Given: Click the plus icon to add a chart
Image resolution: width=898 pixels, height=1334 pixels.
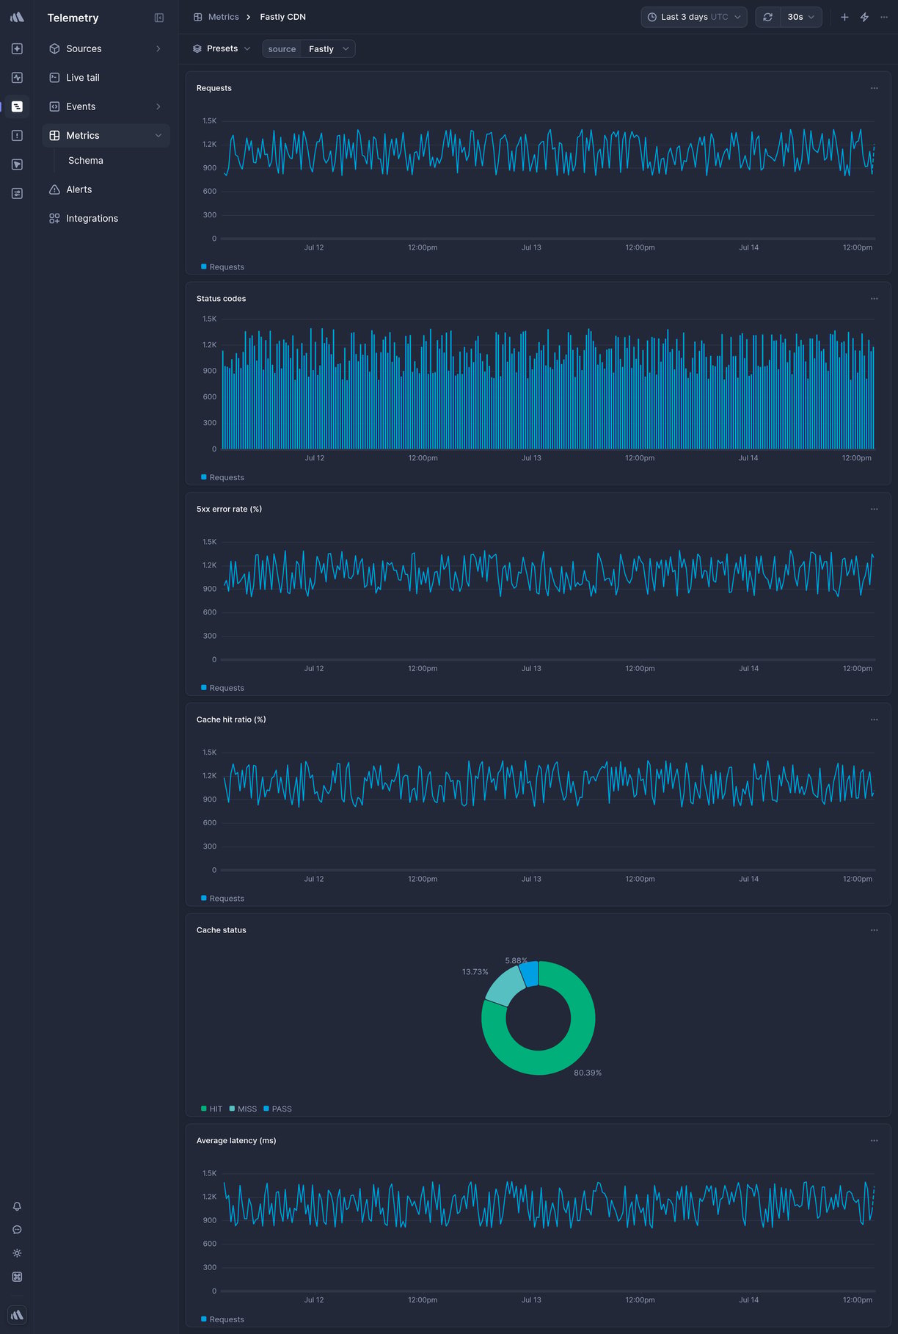Looking at the screenshot, I should pyautogui.click(x=844, y=17).
